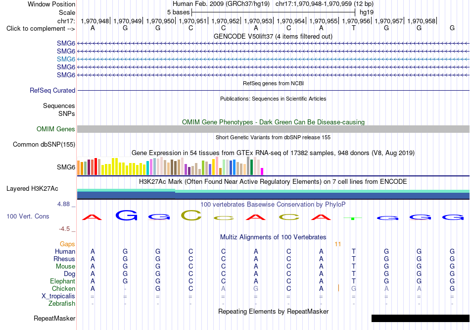This screenshot has height=330, width=470.
Task: Click the PhyloP 4.88 upper scale value
Action: [63, 204]
